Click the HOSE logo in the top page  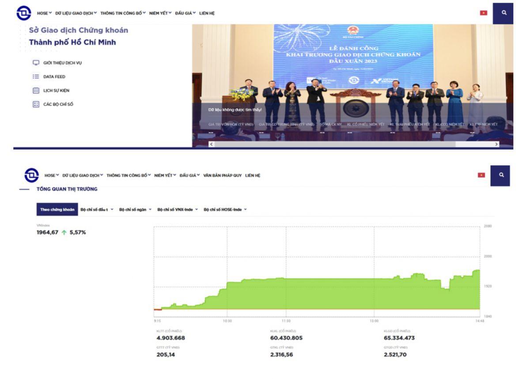point(24,13)
